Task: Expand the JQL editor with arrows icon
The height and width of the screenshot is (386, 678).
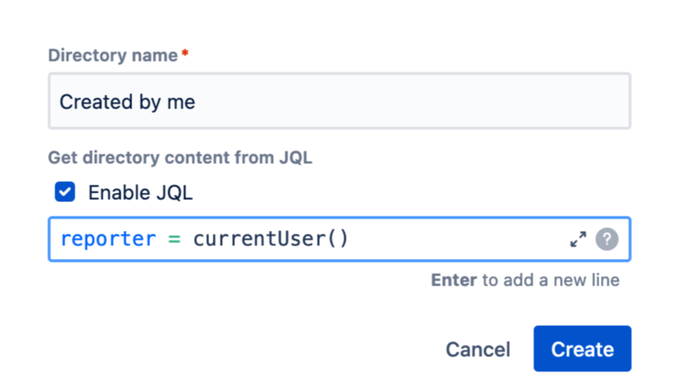Action: click(578, 240)
